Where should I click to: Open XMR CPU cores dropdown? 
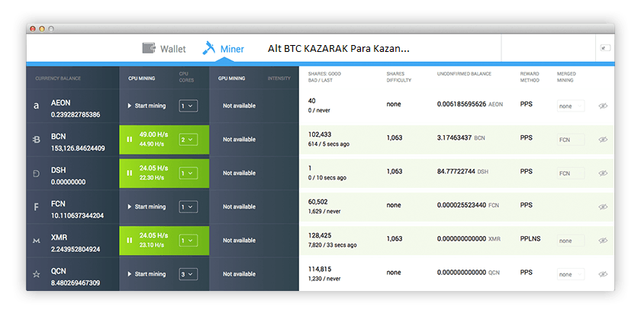pos(188,241)
